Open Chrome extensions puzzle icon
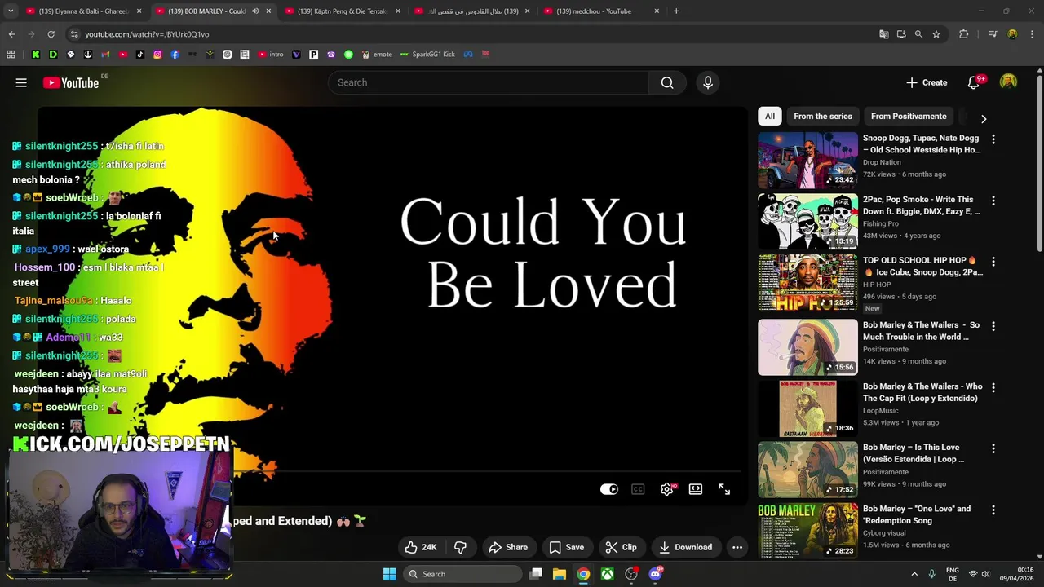The width and height of the screenshot is (1044, 587). tap(964, 34)
